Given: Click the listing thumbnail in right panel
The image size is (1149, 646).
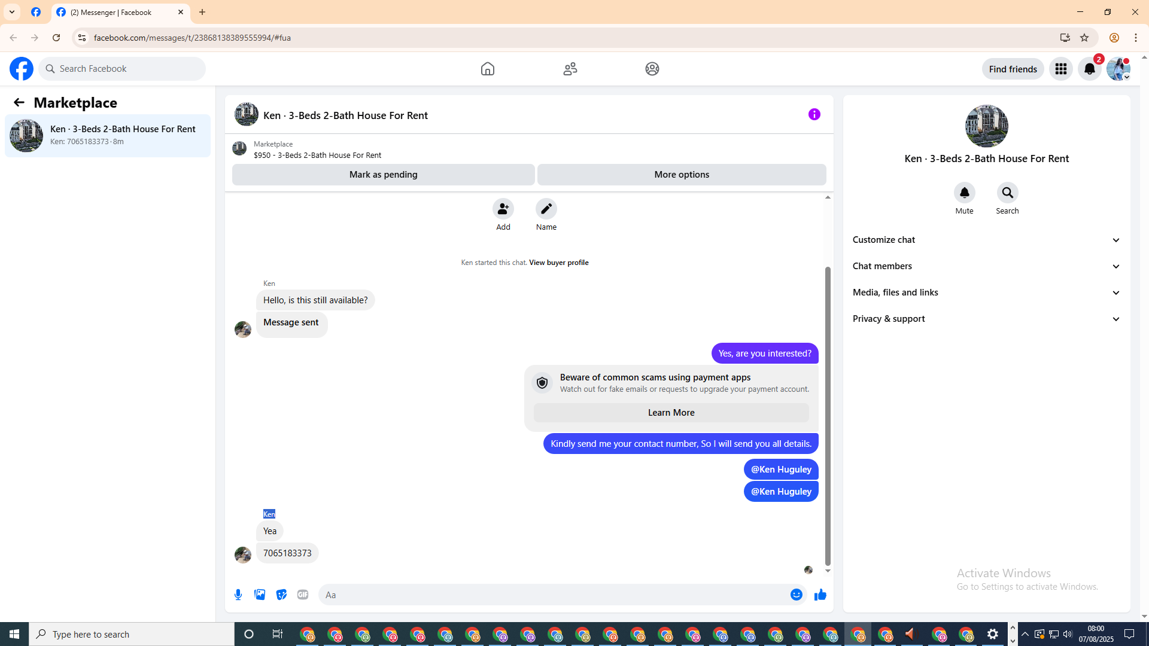Looking at the screenshot, I should pos(987,126).
